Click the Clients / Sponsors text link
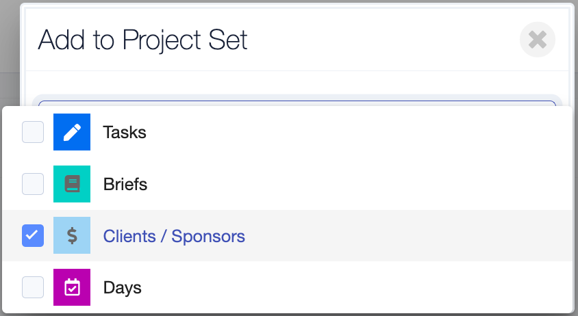 click(174, 236)
